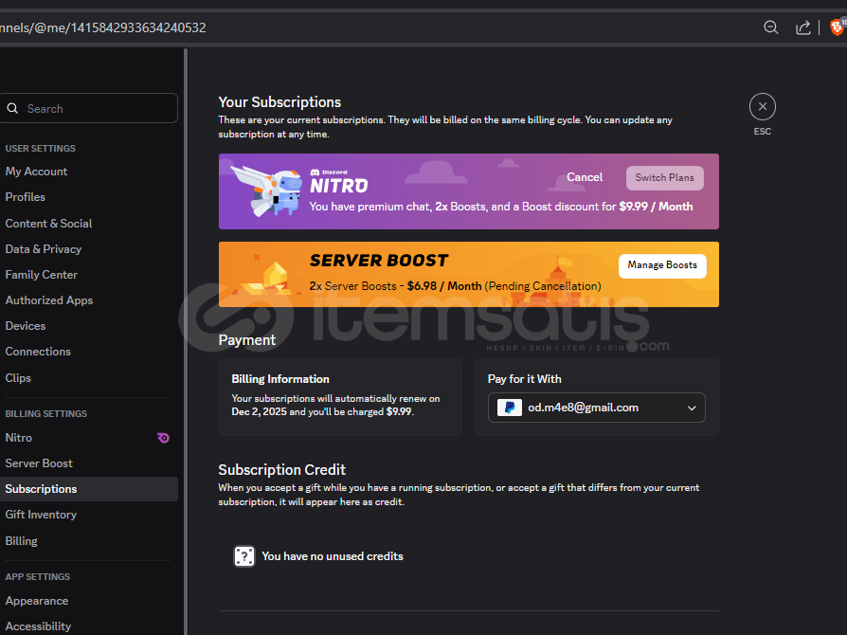
Task: Open Server Boost billing settings
Action: tap(38, 463)
